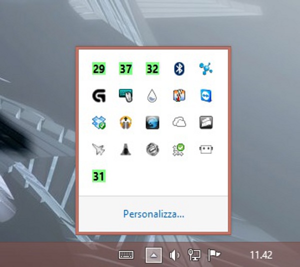Open the Logitech G tray icon
This screenshot has width=300, height=267.
pos(98,96)
